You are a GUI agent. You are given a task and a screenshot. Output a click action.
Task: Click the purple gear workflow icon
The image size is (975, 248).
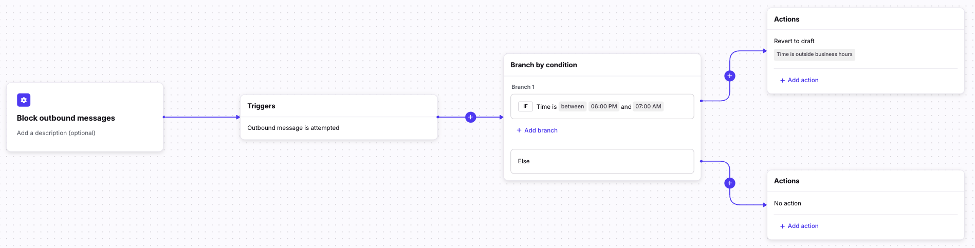click(24, 100)
